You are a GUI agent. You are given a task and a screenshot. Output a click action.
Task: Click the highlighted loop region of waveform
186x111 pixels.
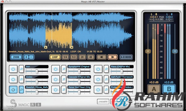(59, 35)
